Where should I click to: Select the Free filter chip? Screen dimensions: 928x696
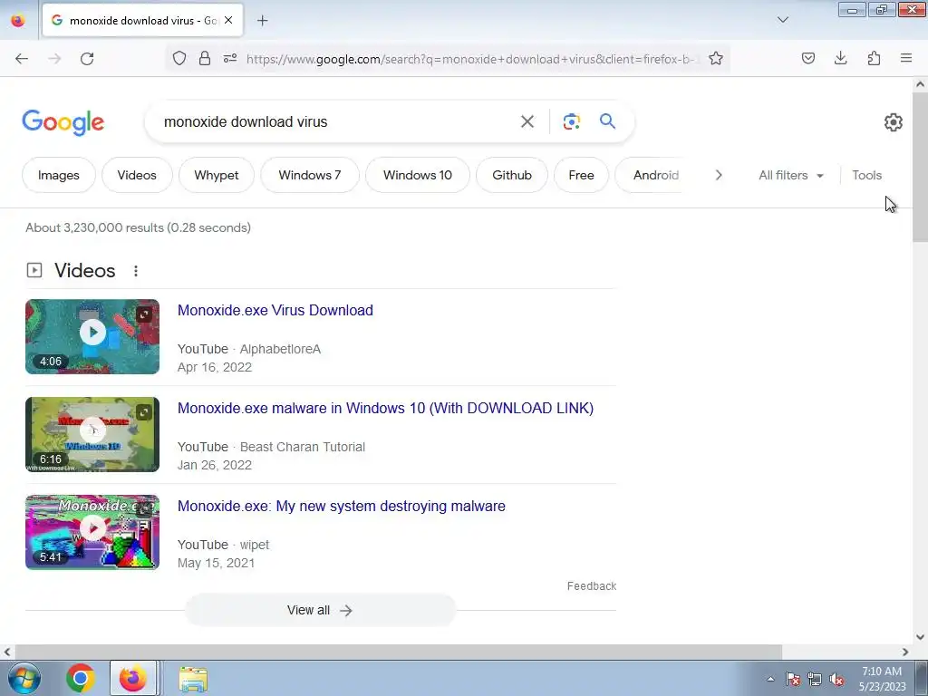click(581, 175)
